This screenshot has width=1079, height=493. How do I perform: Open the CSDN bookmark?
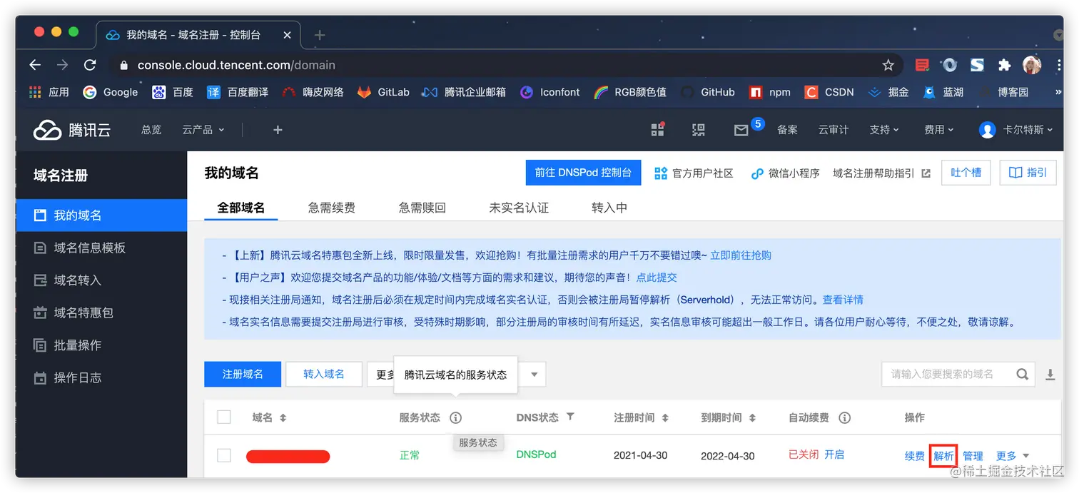point(829,92)
